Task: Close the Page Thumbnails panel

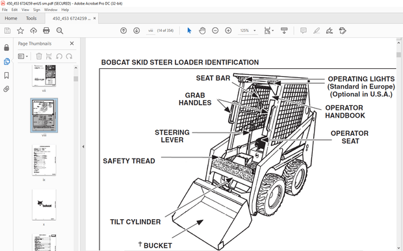Action: tap(71, 44)
